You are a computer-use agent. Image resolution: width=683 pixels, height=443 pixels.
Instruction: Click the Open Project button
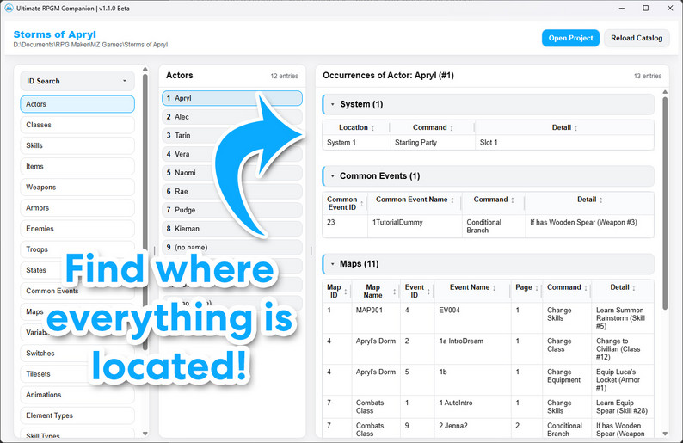(570, 39)
